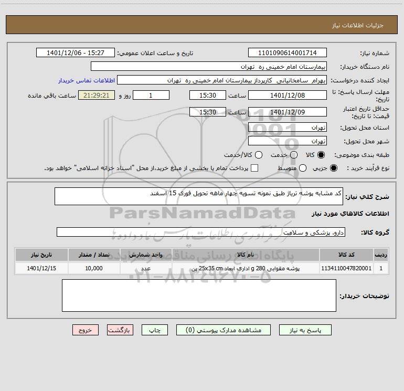Click the پاسخ به نیاز button
The height and width of the screenshot is (391, 404).
[x=305, y=330]
